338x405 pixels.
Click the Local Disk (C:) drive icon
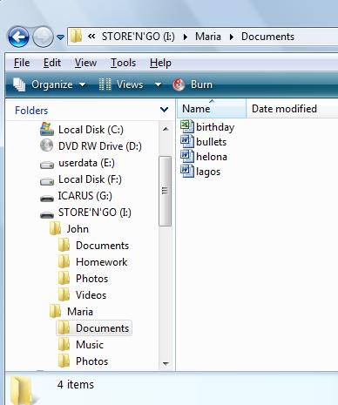[x=47, y=129]
